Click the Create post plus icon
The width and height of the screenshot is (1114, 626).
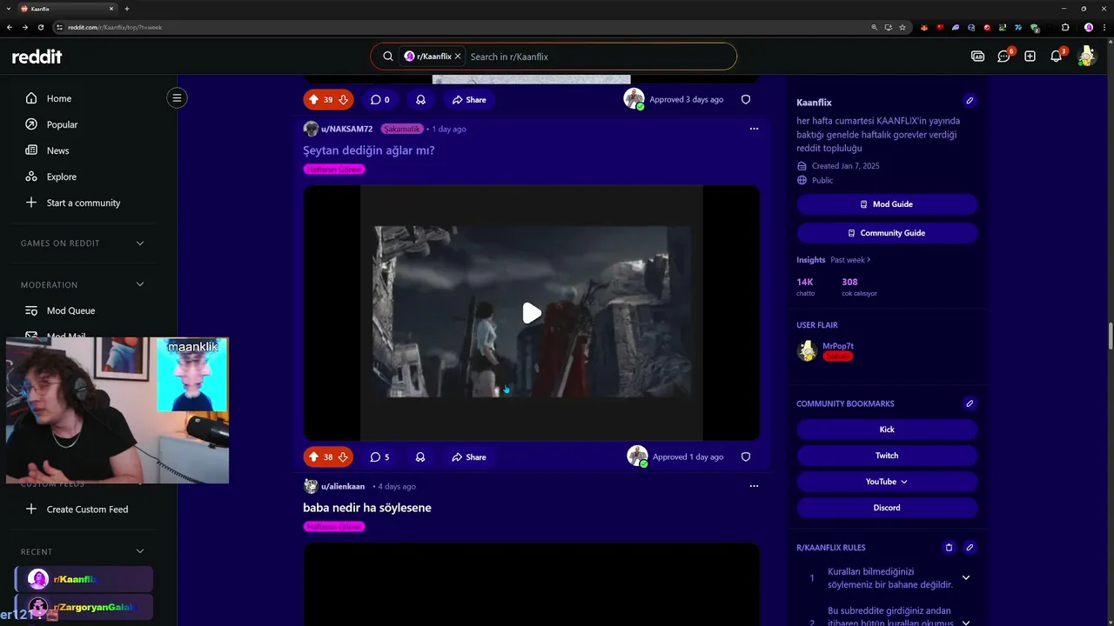tap(1030, 57)
